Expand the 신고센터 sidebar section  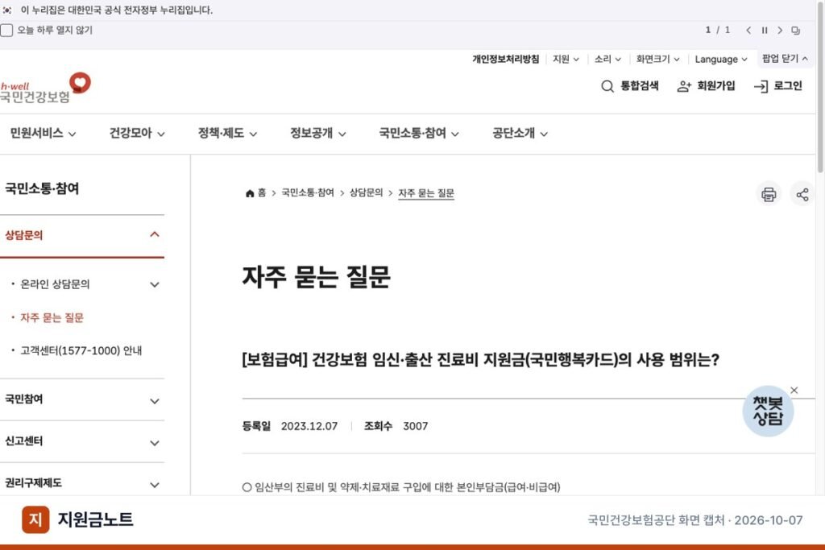82,441
